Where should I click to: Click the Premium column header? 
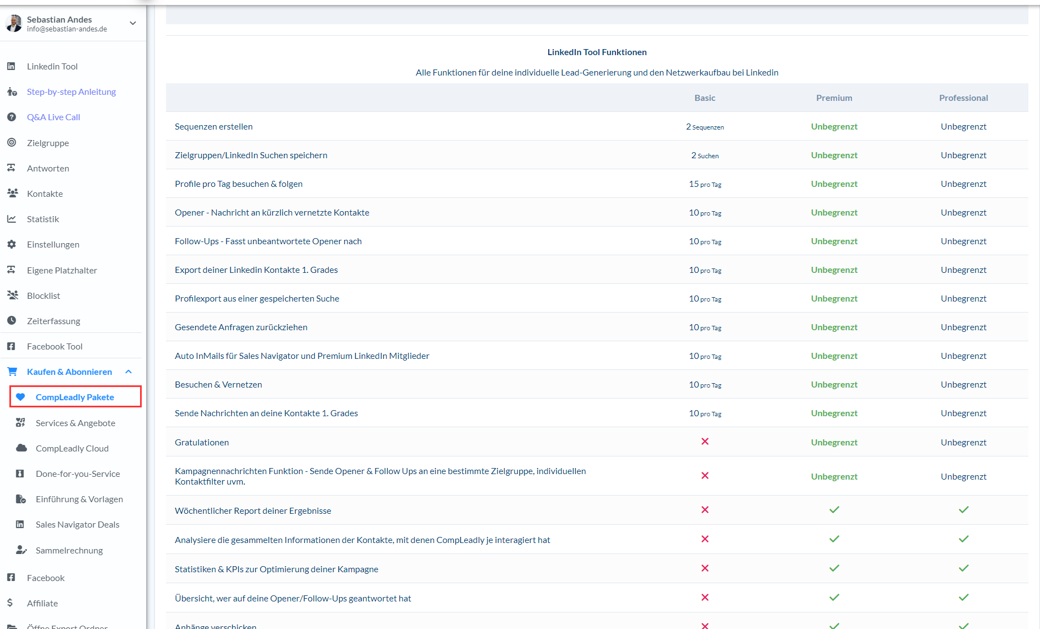(834, 98)
